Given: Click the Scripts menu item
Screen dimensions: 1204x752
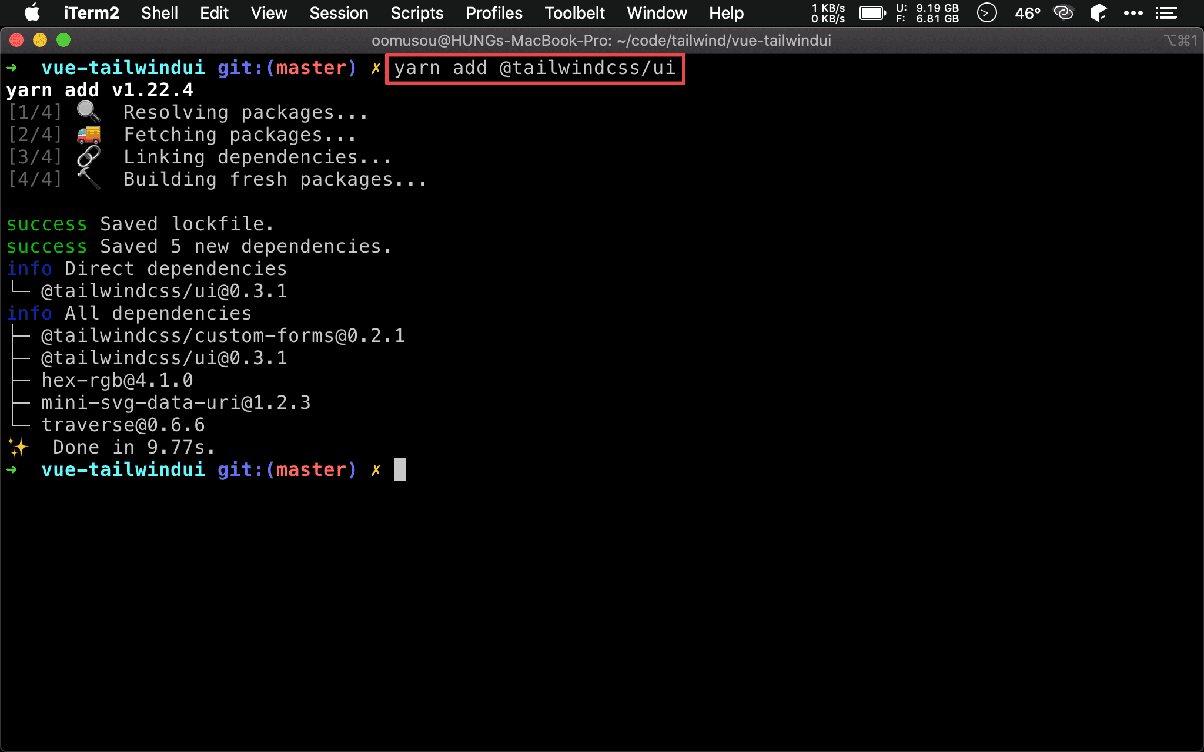Looking at the screenshot, I should tap(417, 13).
